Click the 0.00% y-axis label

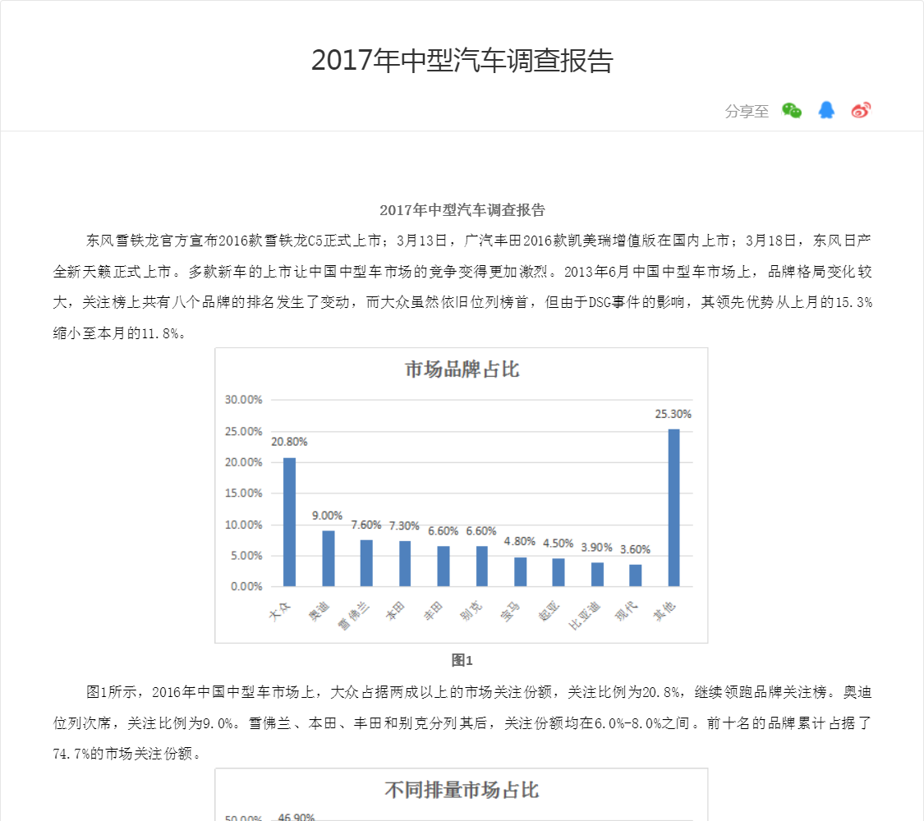[x=246, y=586]
